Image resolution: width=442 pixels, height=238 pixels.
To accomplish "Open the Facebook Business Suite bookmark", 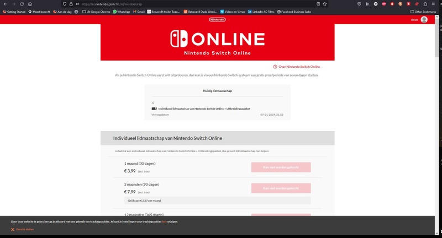I will (x=294, y=12).
